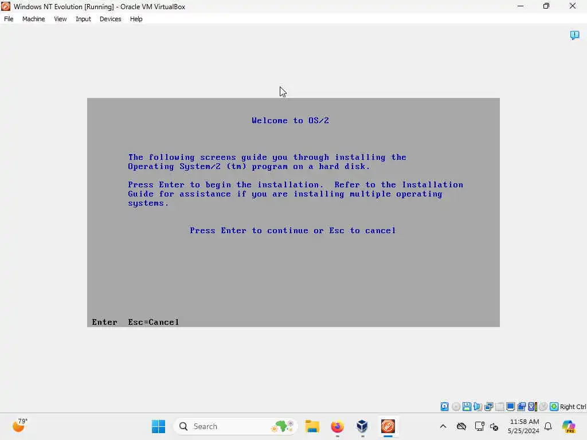Close the VirtualBox VM window
587x440 pixels.
pos(573,6)
